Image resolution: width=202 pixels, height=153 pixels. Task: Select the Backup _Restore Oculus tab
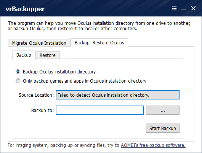click(99, 42)
